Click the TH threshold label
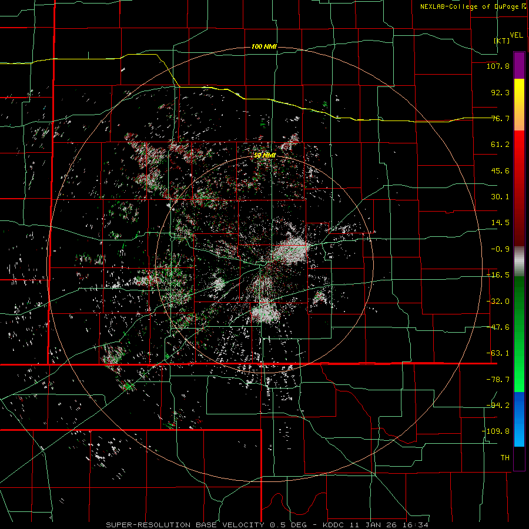 505,457
